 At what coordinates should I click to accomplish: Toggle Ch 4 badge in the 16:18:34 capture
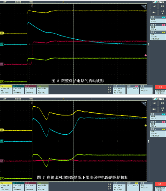43,90
